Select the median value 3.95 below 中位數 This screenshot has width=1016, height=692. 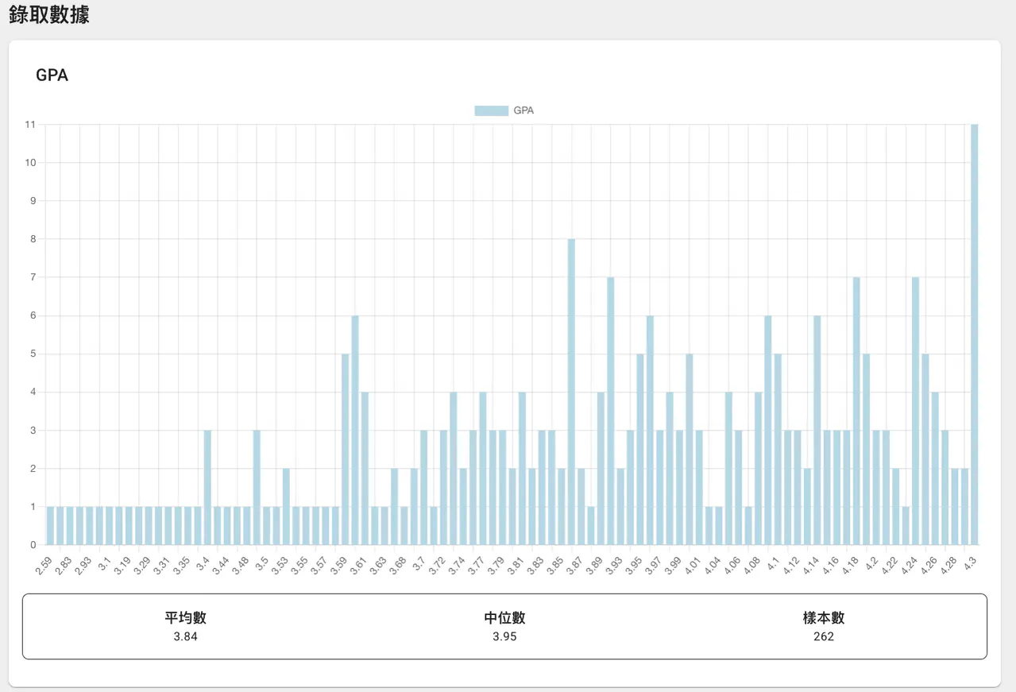tap(504, 636)
